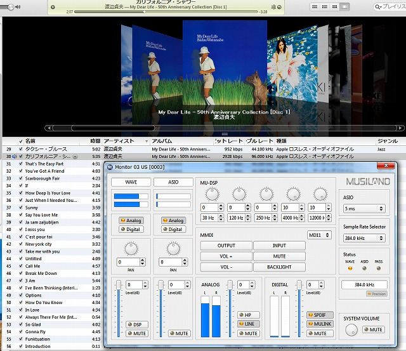Turn the MU-DSP knob above 4000 Hz
Screen dimensions: 406x351
[293, 194]
